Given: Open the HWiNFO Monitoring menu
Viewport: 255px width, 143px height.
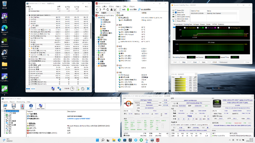Looking at the screenshot, I should 21,102.
